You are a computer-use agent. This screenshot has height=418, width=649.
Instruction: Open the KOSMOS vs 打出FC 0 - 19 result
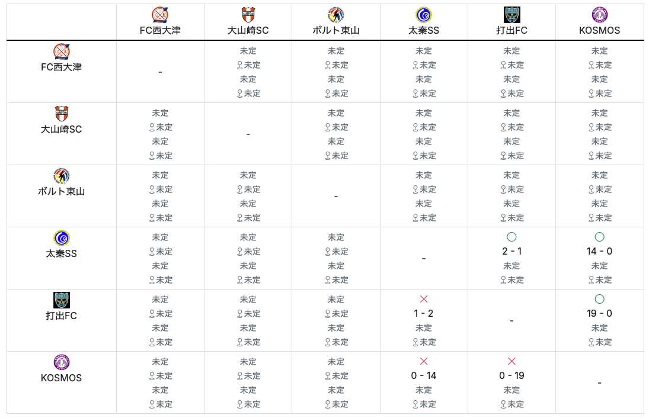[x=511, y=375]
